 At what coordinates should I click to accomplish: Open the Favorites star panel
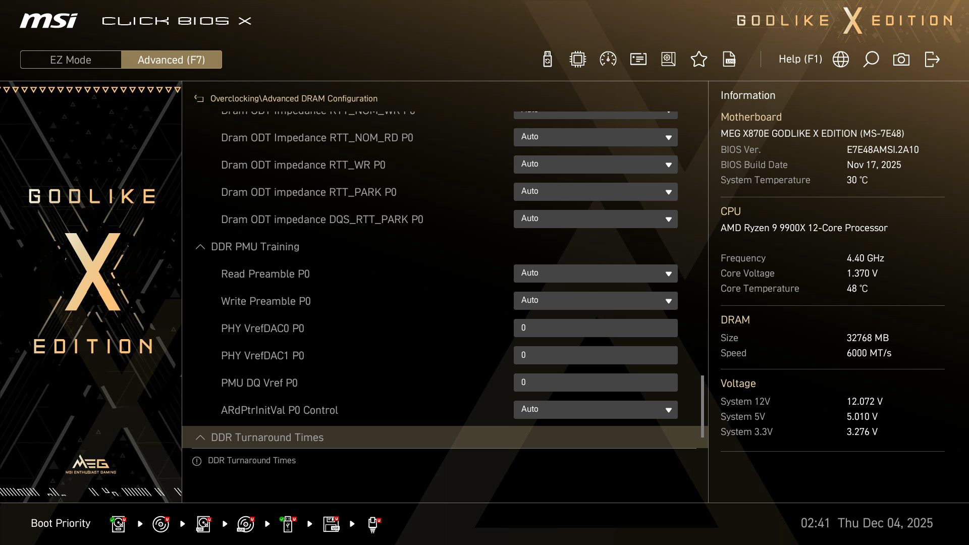pyautogui.click(x=699, y=59)
